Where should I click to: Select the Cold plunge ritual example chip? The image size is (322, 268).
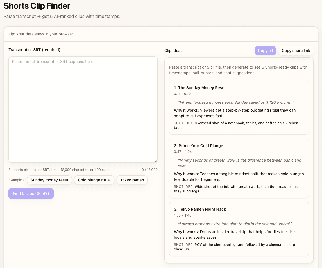pos(94,180)
